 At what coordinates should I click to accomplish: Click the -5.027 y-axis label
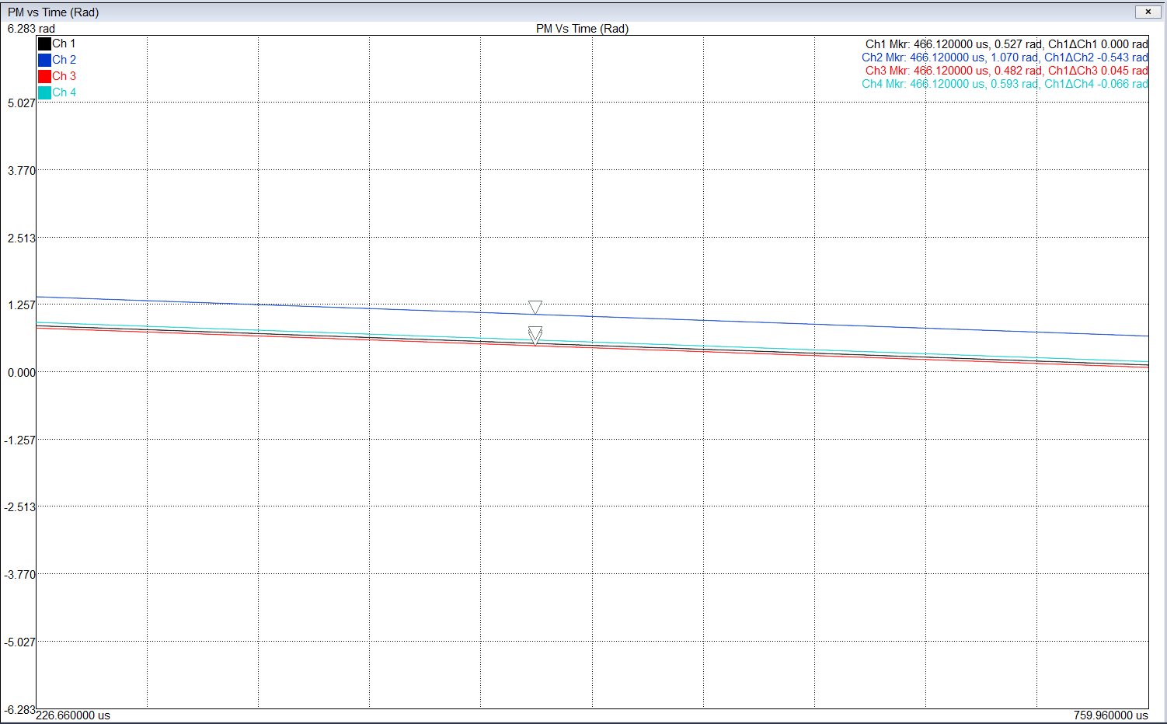point(19,642)
